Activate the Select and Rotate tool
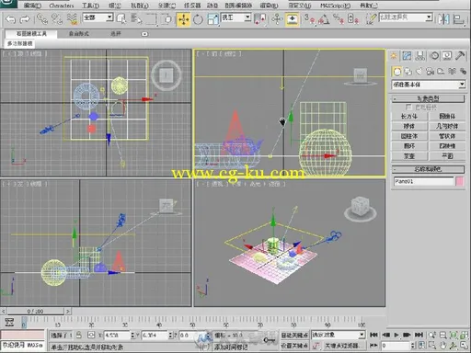 (198, 19)
